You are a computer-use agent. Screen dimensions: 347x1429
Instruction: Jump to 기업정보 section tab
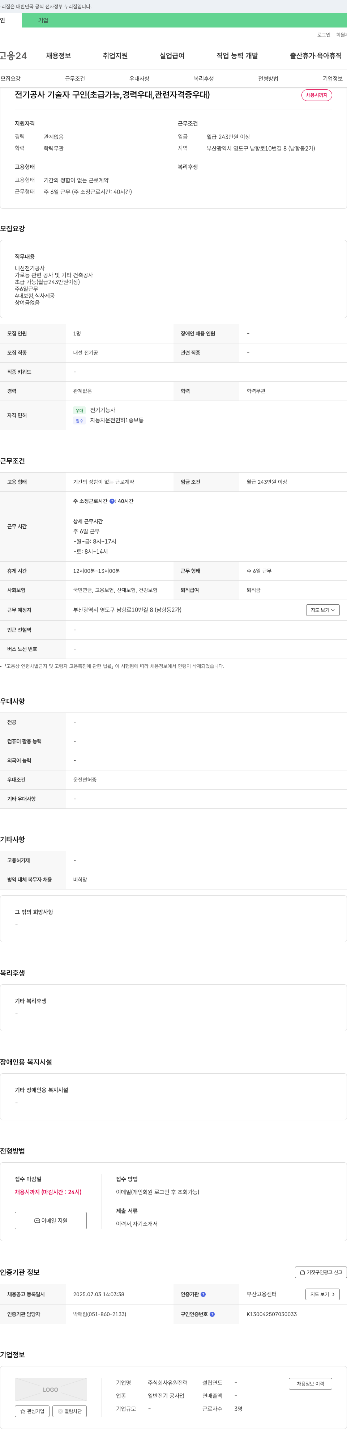click(333, 79)
